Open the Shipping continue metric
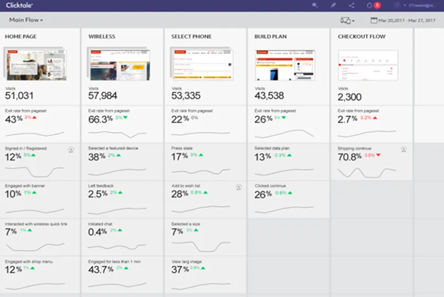Screen dimensions: 444x297 (372, 162)
